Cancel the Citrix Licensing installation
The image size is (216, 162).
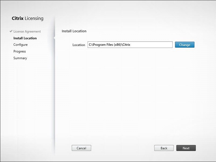coord(81,148)
